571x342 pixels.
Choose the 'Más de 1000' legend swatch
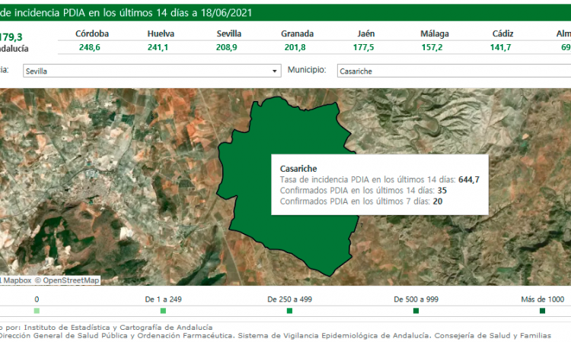click(x=542, y=311)
